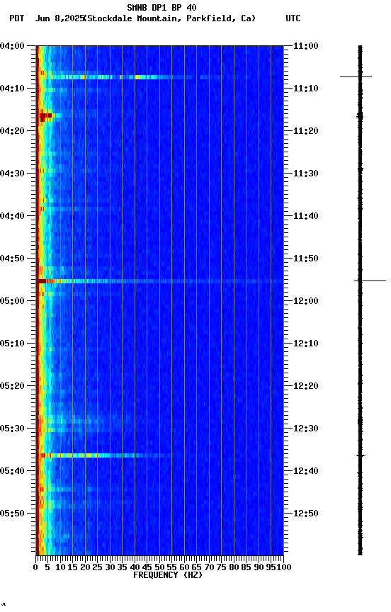Click the 'PDT' timezone label
The image size is (391, 612).
(17, 18)
